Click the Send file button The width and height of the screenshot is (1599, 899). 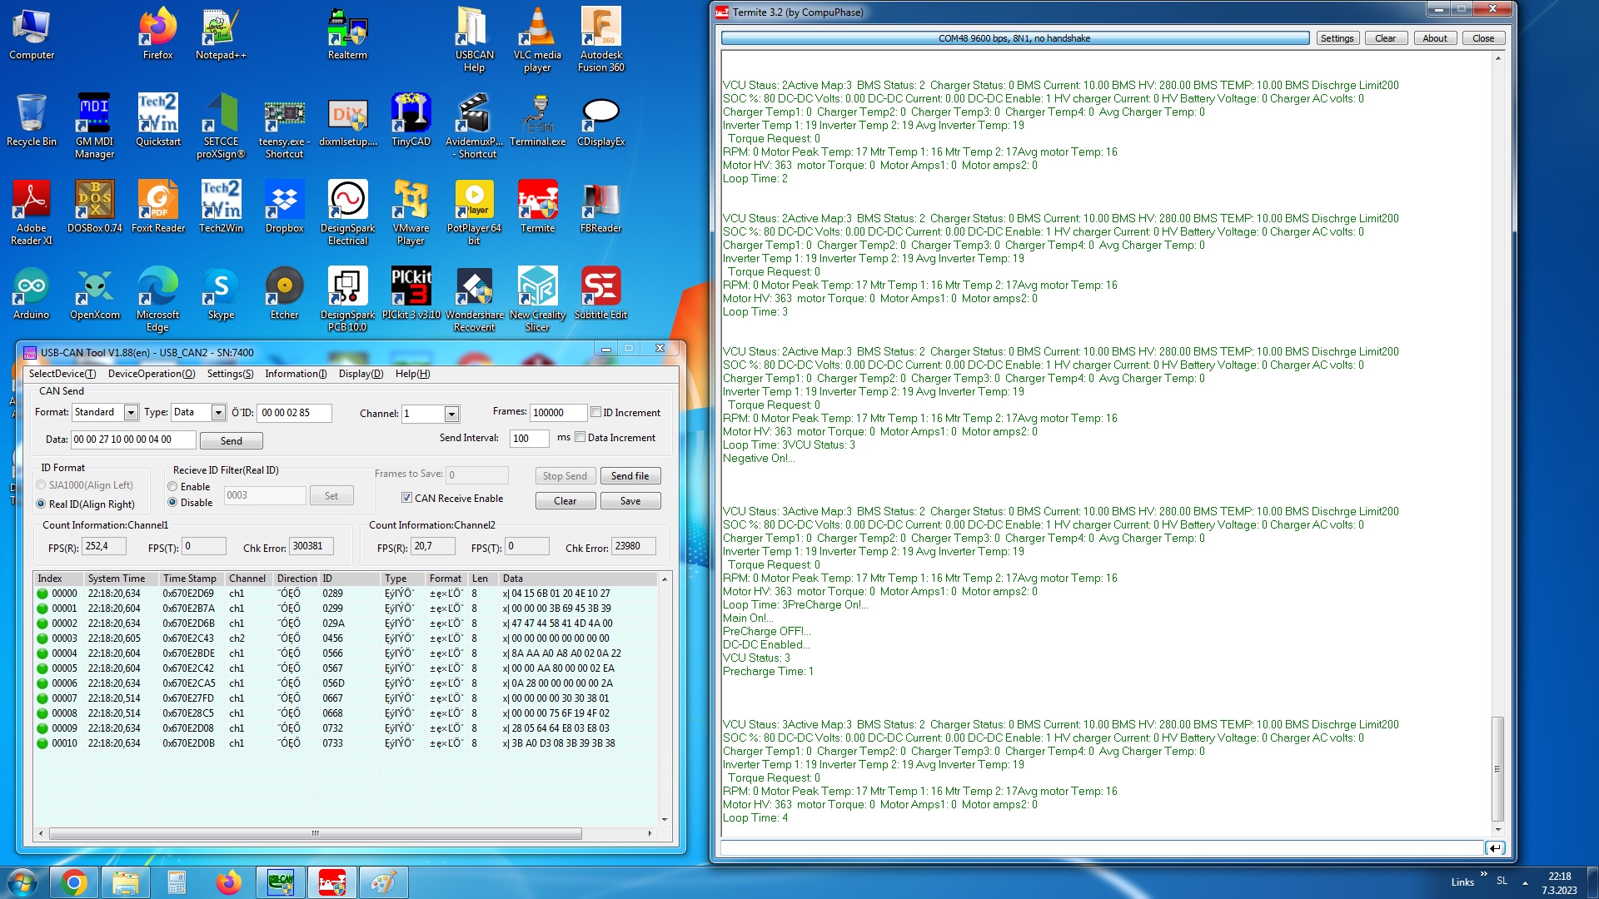pyautogui.click(x=630, y=476)
